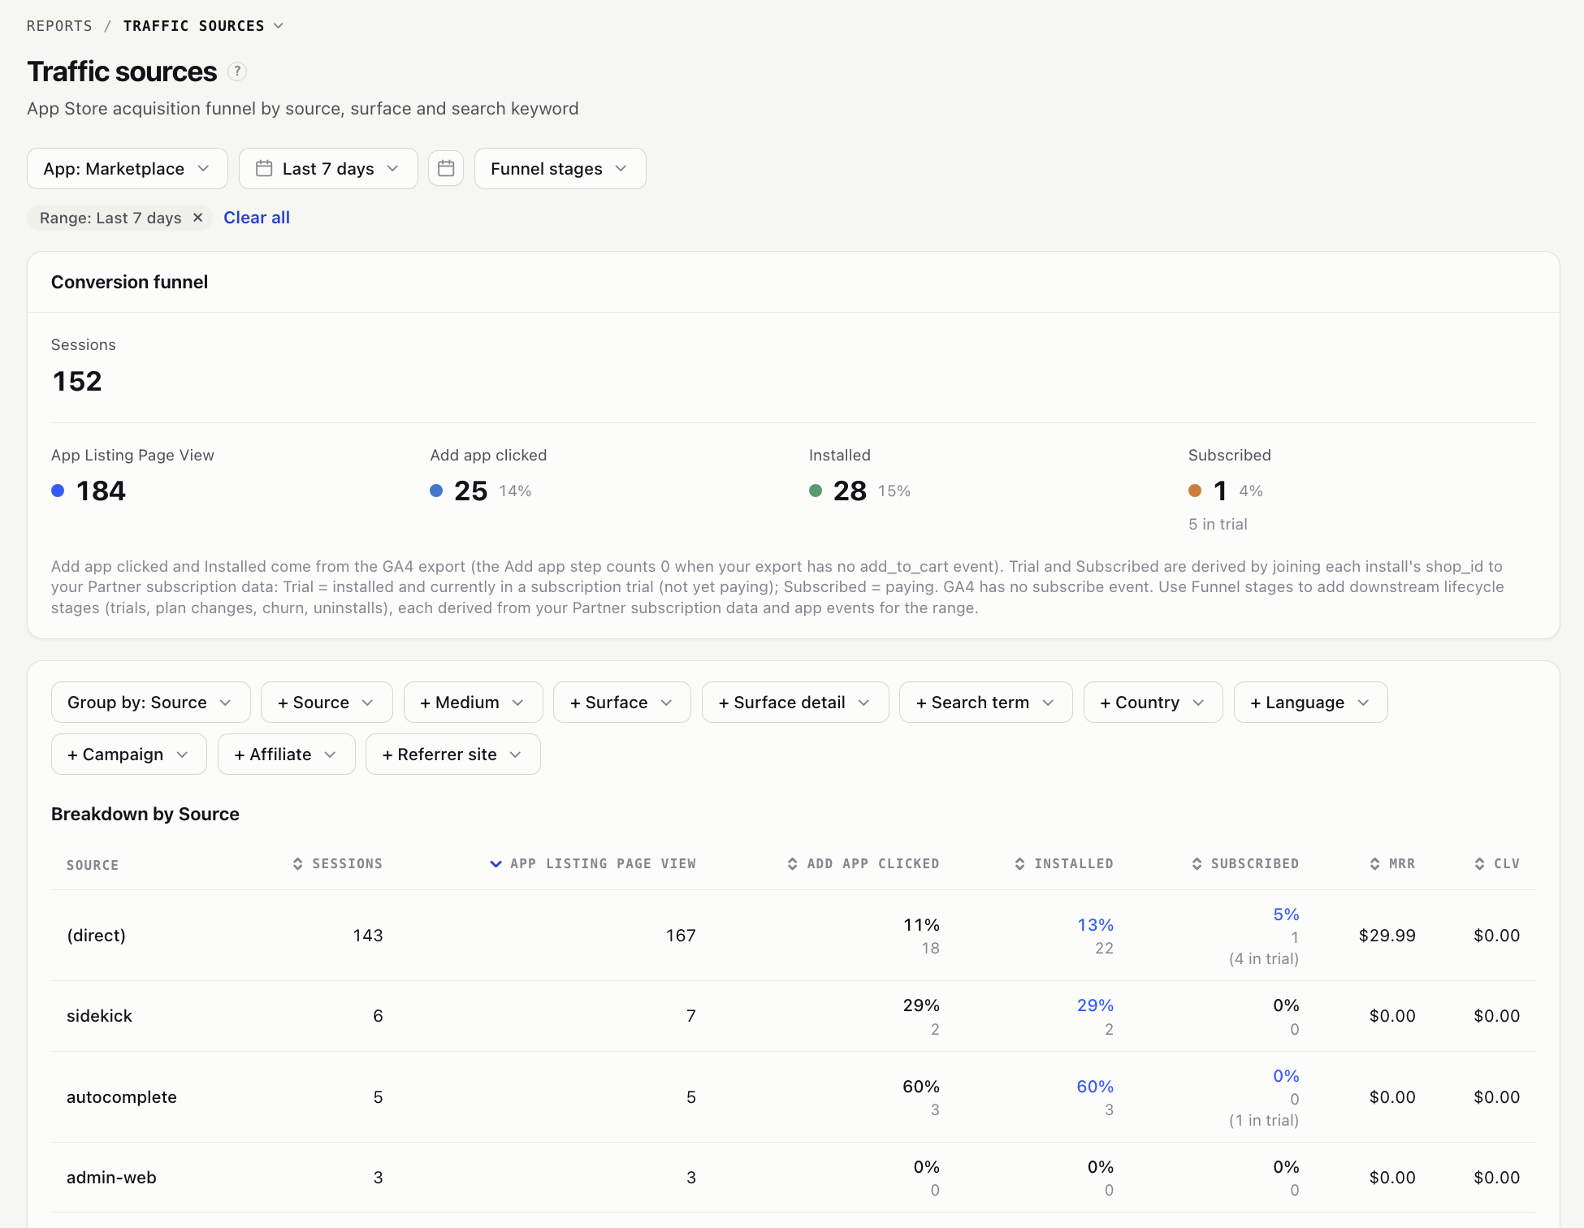This screenshot has height=1228, width=1584.
Task: Add a Search term filter
Action: pyautogui.click(x=986, y=702)
